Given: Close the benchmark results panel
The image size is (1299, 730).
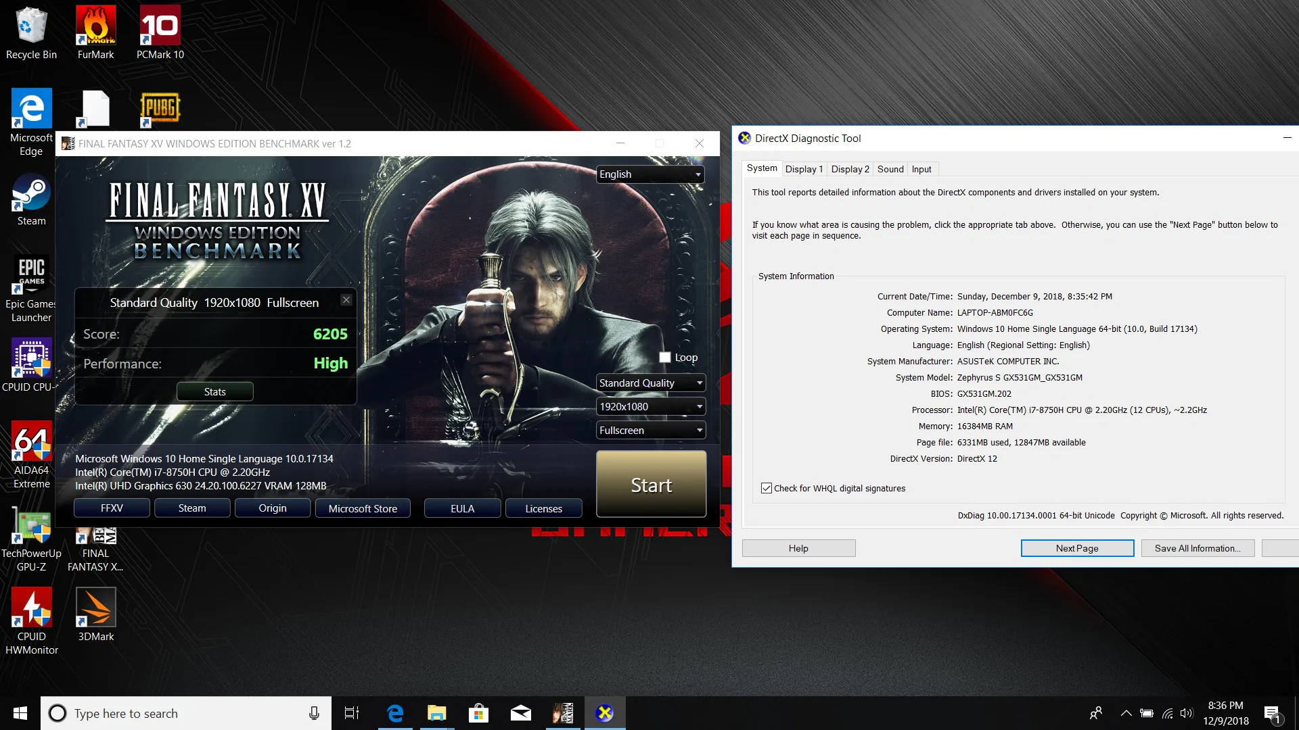Looking at the screenshot, I should [346, 299].
